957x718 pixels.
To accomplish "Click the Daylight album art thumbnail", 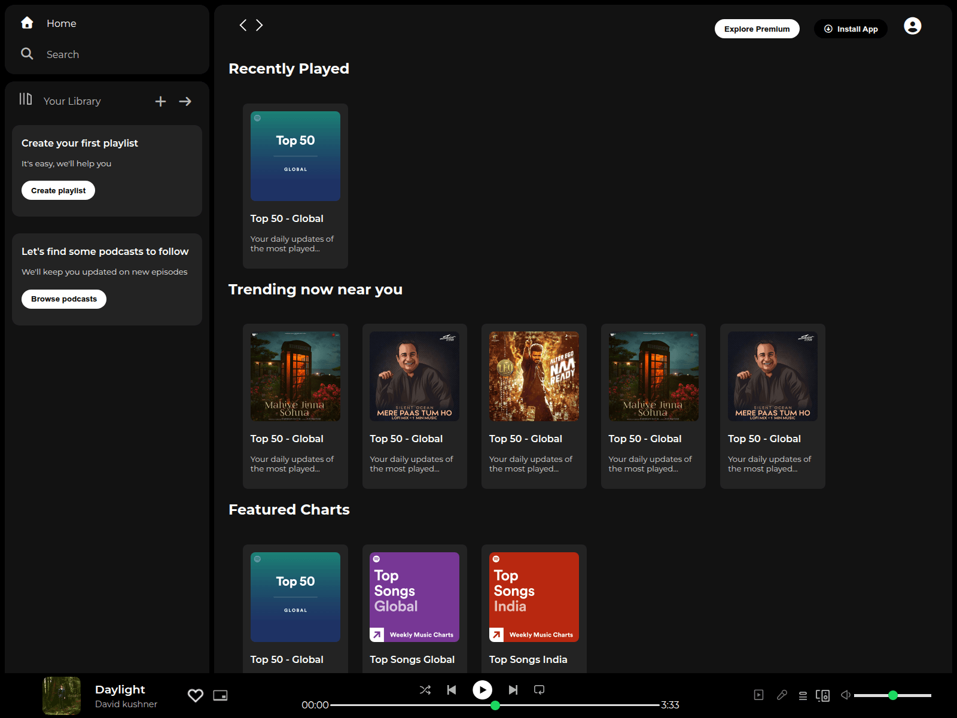I will click(x=62, y=696).
